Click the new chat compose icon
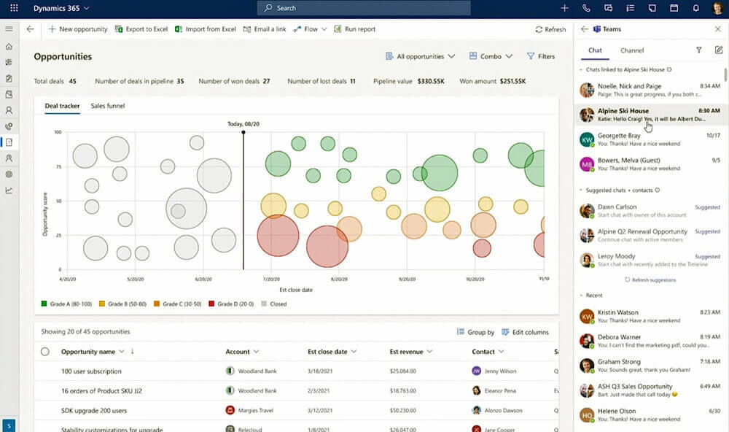Image resolution: width=729 pixels, height=432 pixels. pos(718,50)
